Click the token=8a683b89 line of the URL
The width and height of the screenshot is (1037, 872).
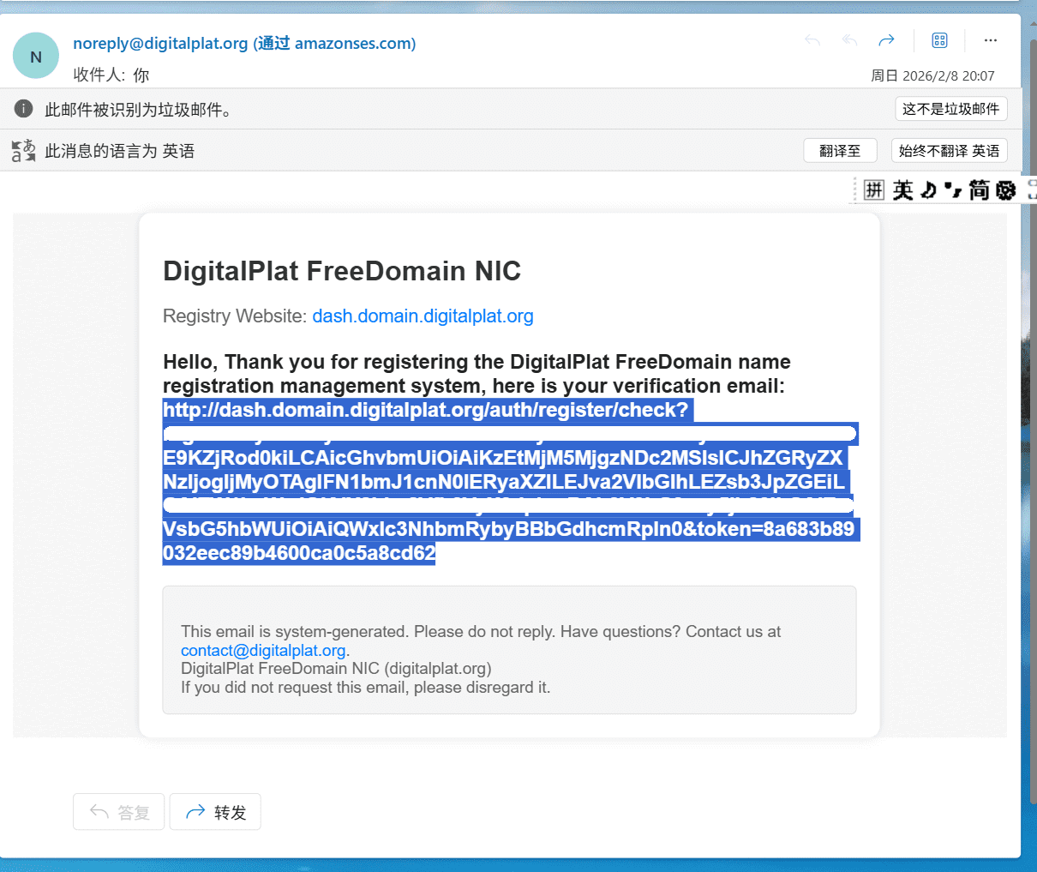point(508,529)
